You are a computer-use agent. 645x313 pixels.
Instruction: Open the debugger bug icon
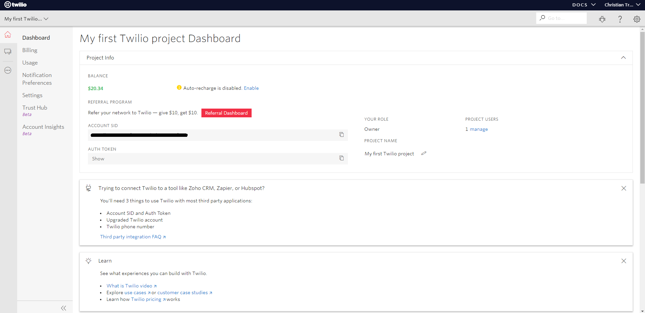602,19
